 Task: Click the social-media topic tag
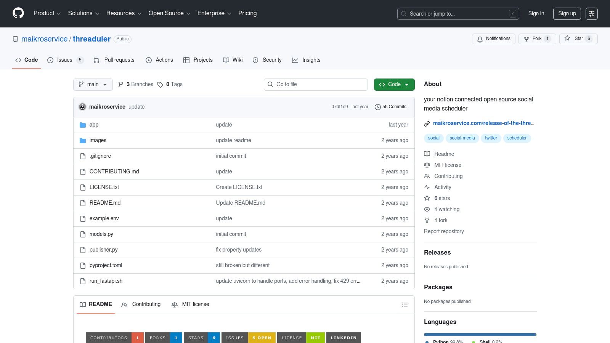(462, 138)
